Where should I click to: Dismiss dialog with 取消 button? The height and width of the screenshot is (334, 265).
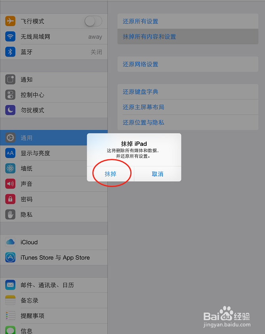coord(158,174)
